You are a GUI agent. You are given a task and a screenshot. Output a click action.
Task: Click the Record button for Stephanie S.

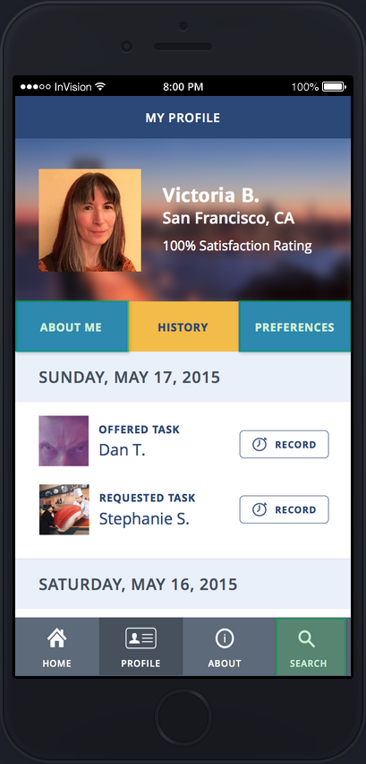pos(285,509)
